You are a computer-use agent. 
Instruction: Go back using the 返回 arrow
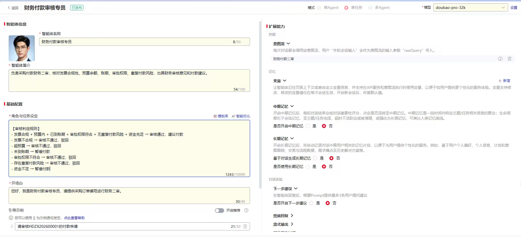point(13,8)
